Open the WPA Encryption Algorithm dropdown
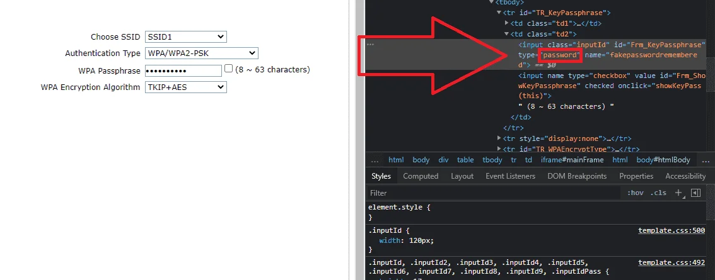 pyautogui.click(x=185, y=87)
